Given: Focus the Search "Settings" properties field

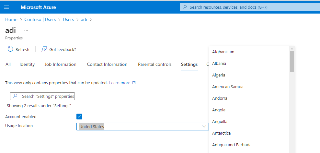Looking at the screenshot, I should point(42,96).
